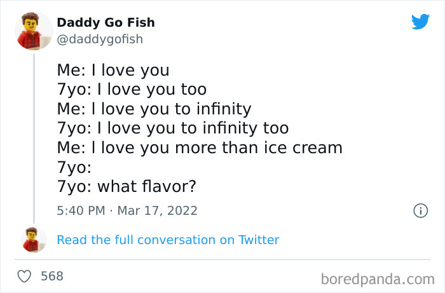Click "7yo: I love you to infinity too"
The width and height of the screenshot is (445, 293).
pos(172,128)
